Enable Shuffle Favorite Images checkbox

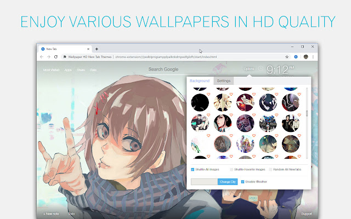231,169
